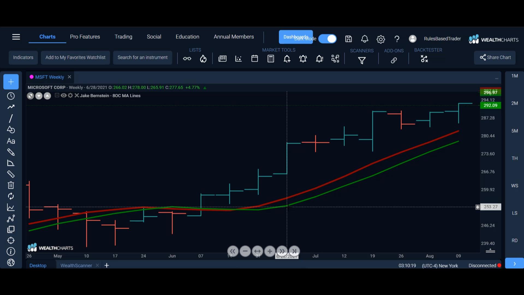Click the save floppy disk icon
Screen dimensions: 524x295
point(349,39)
